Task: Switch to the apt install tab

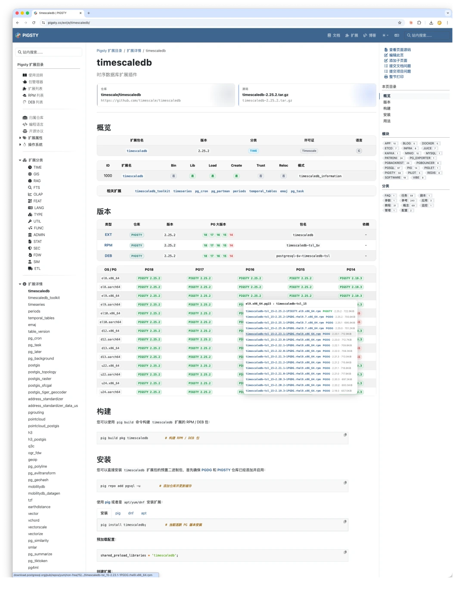Action: pos(144,513)
